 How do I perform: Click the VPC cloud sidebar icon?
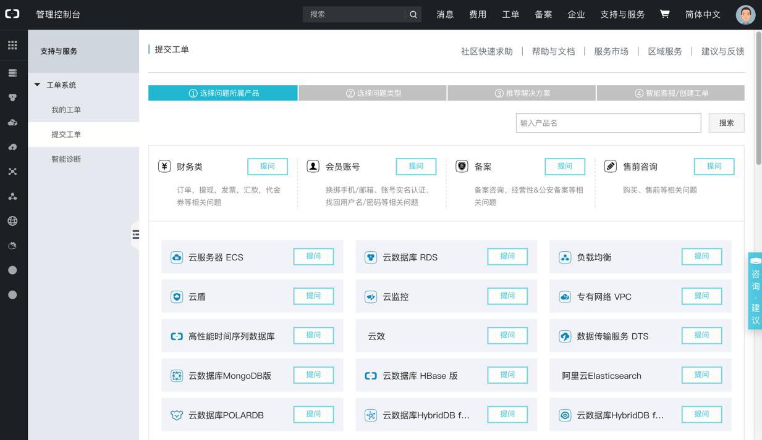pos(12,122)
